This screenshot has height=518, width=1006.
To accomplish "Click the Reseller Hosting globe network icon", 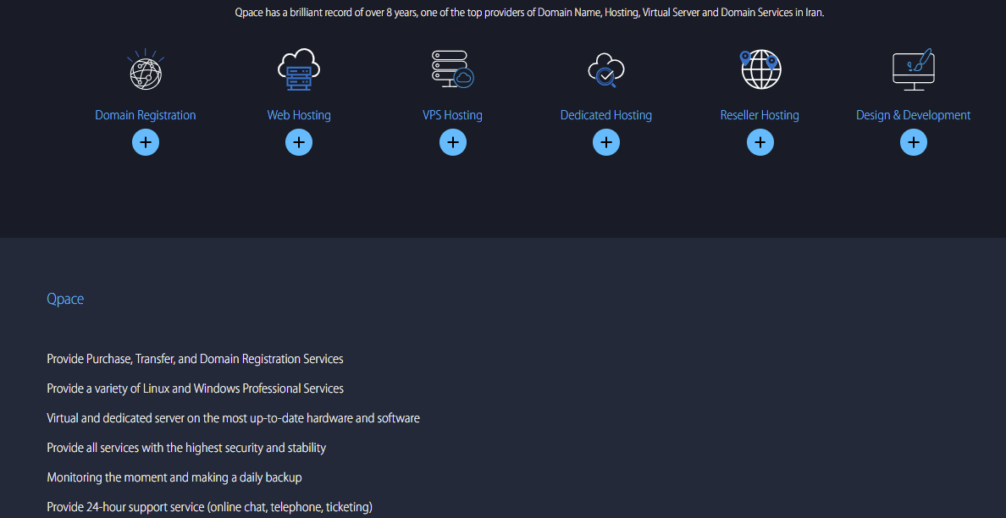I will 760,69.
